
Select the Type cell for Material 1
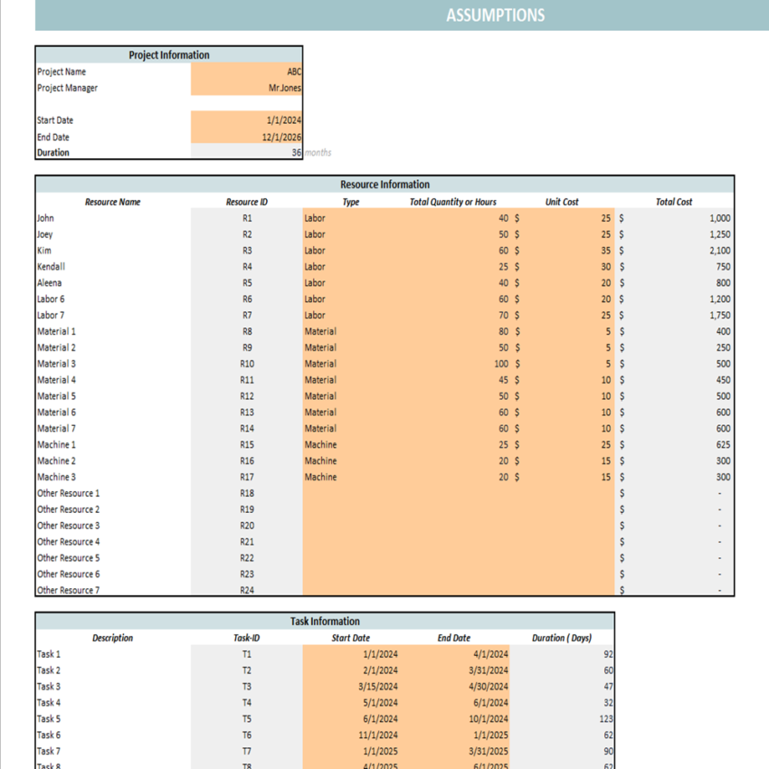[350, 331]
